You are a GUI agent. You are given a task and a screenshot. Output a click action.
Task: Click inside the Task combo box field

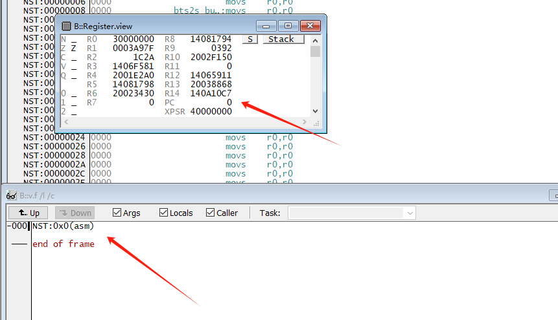(347, 213)
